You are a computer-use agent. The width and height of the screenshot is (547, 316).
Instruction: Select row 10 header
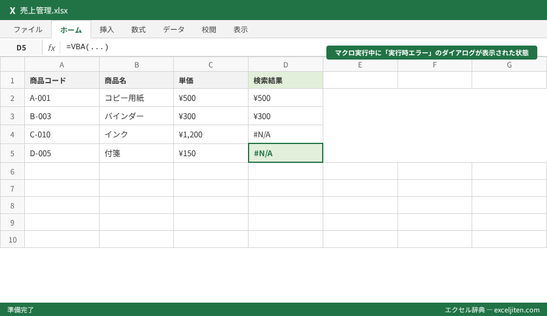coord(12,239)
